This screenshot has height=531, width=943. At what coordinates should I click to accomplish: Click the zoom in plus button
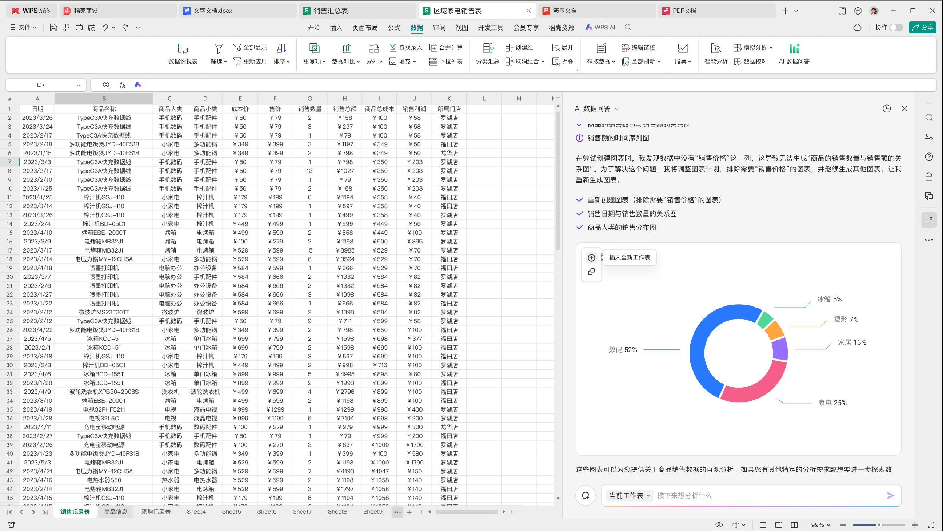point(914,525)
